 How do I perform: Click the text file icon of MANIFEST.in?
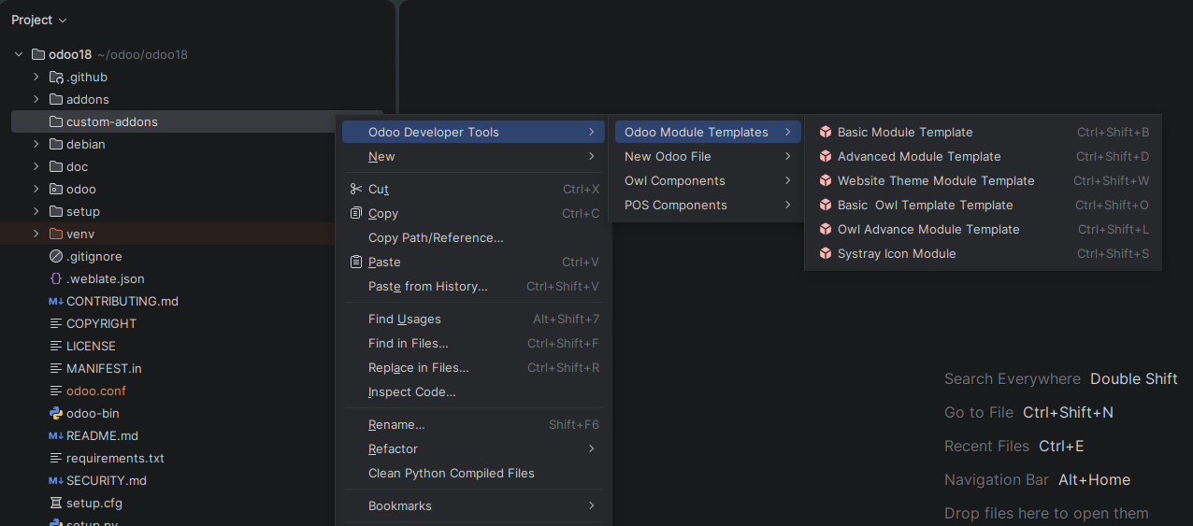tap(56, 368)
